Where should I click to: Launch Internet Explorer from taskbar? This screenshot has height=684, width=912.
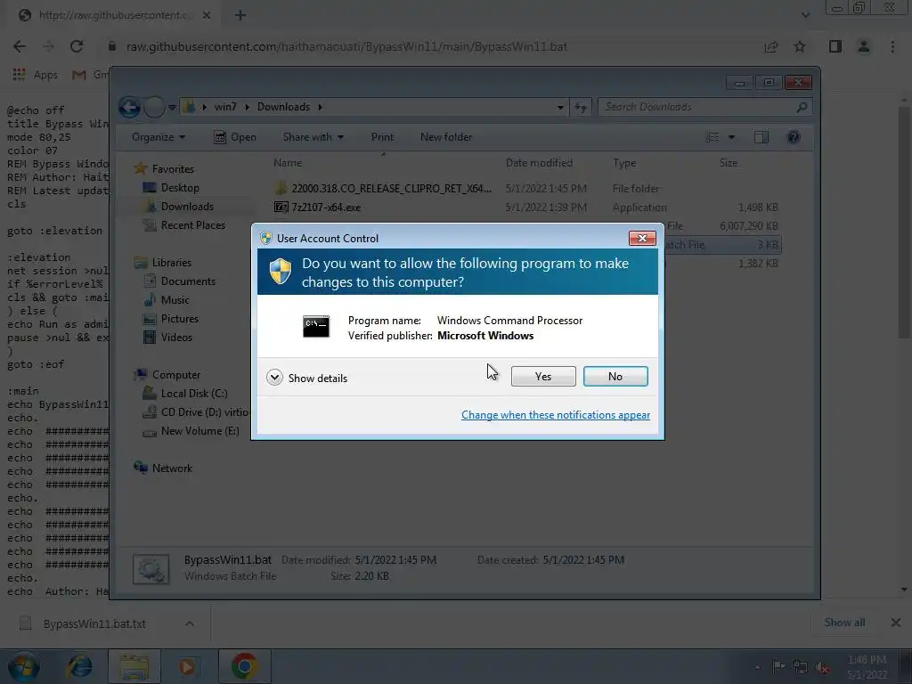79,666
